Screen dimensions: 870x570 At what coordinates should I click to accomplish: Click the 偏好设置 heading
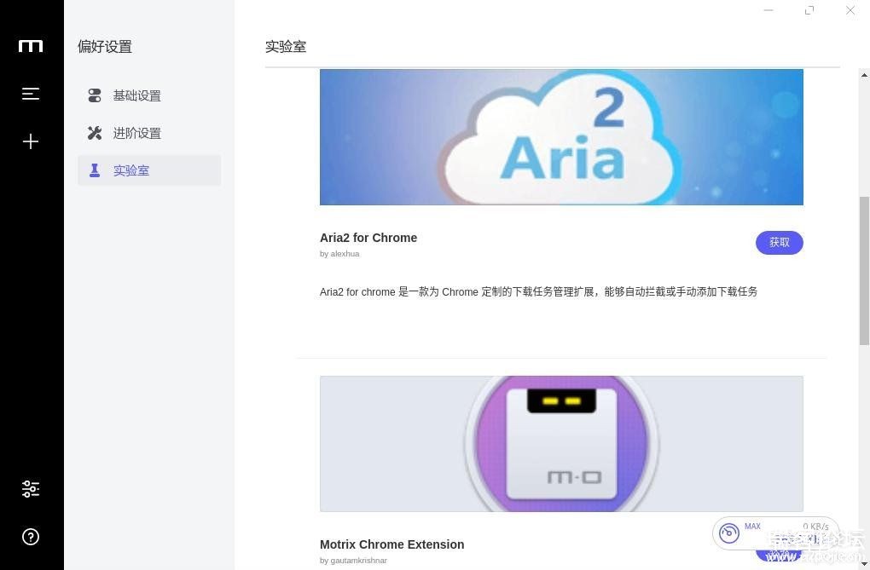tap(105, 47)
